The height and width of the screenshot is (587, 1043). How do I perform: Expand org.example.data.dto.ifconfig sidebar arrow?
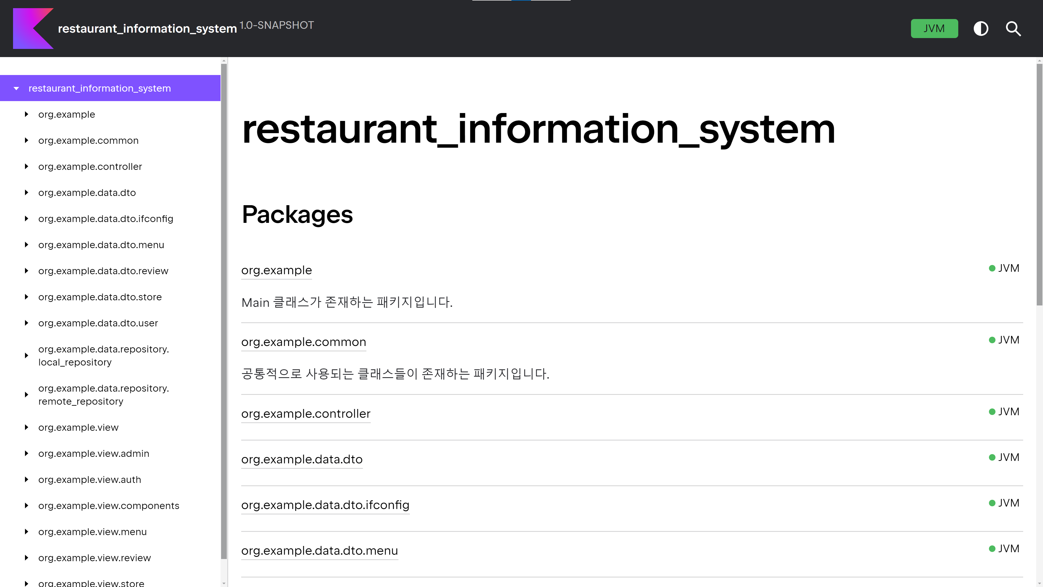pyautogui.click(x=26, y=219)
